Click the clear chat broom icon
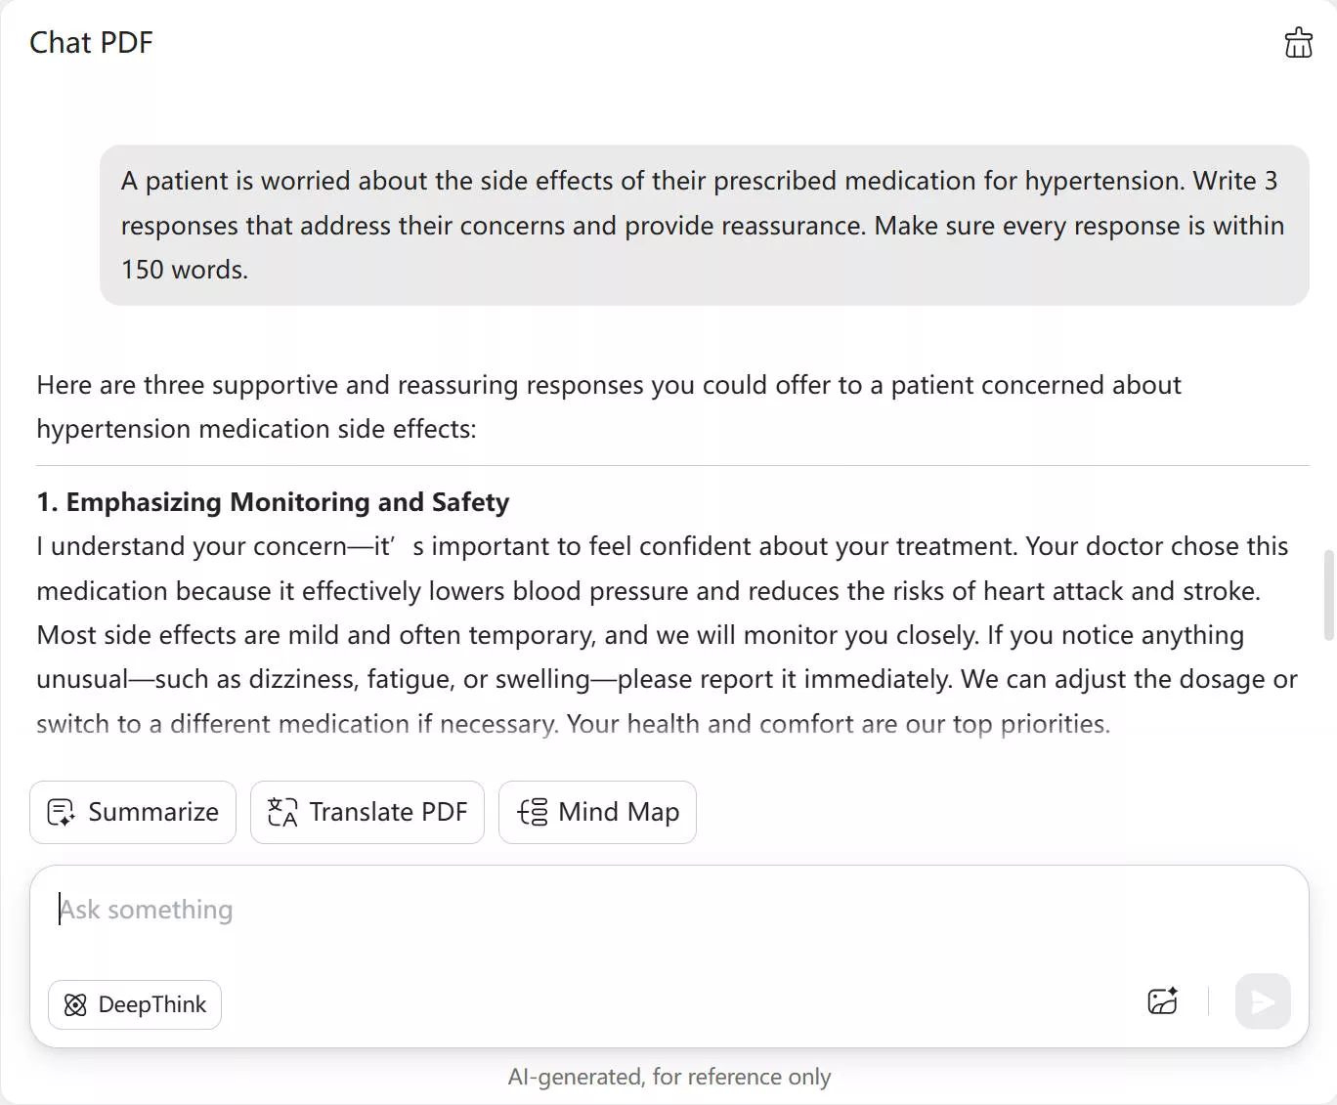Image resolution: width=1337 pixels, height=1105 pixels. click(x=1298, y=42)
